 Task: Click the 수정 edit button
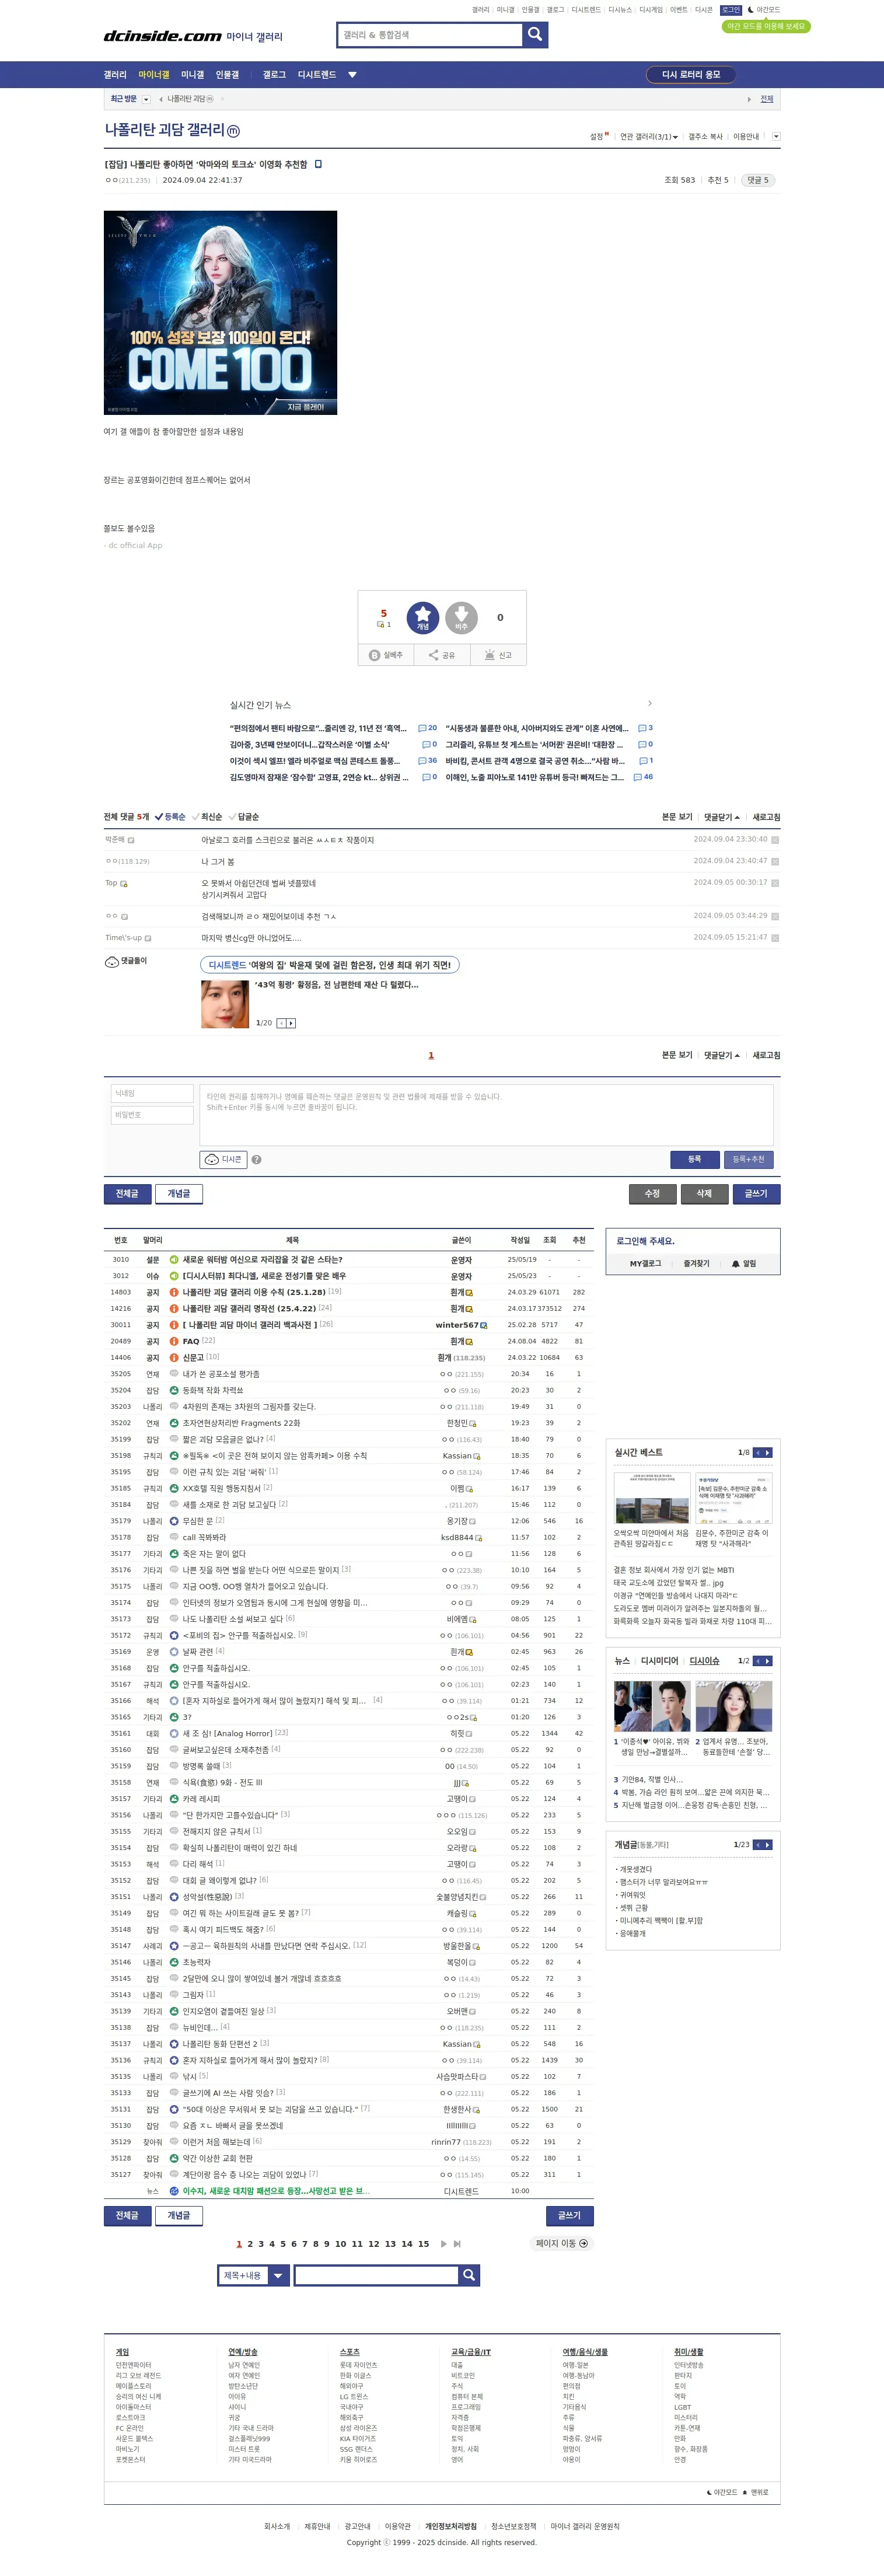(x=652, y=1194)
